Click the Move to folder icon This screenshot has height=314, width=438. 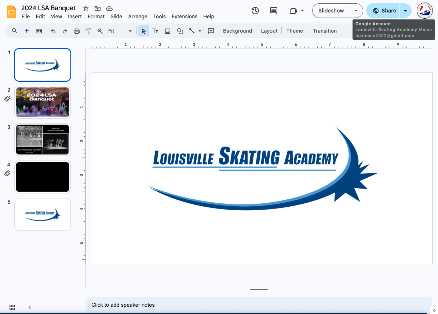pyautogui.click(x=98, y=8)
